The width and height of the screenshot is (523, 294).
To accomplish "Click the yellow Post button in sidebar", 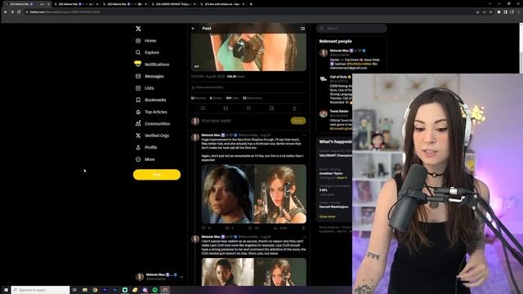I will (157, 175).
